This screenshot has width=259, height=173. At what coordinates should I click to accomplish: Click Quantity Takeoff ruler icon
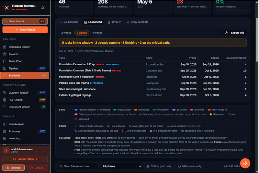[5, 93]
